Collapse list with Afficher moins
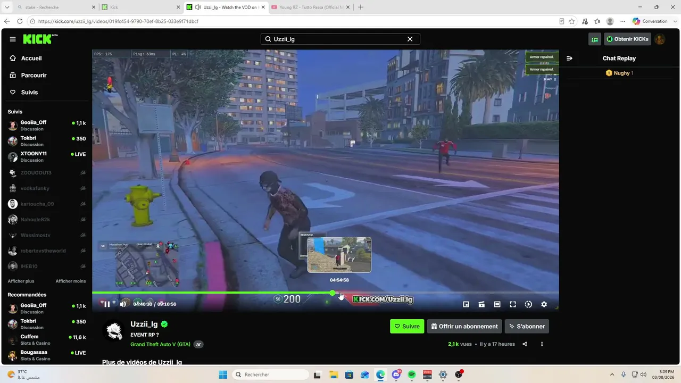 pos(71,281)
